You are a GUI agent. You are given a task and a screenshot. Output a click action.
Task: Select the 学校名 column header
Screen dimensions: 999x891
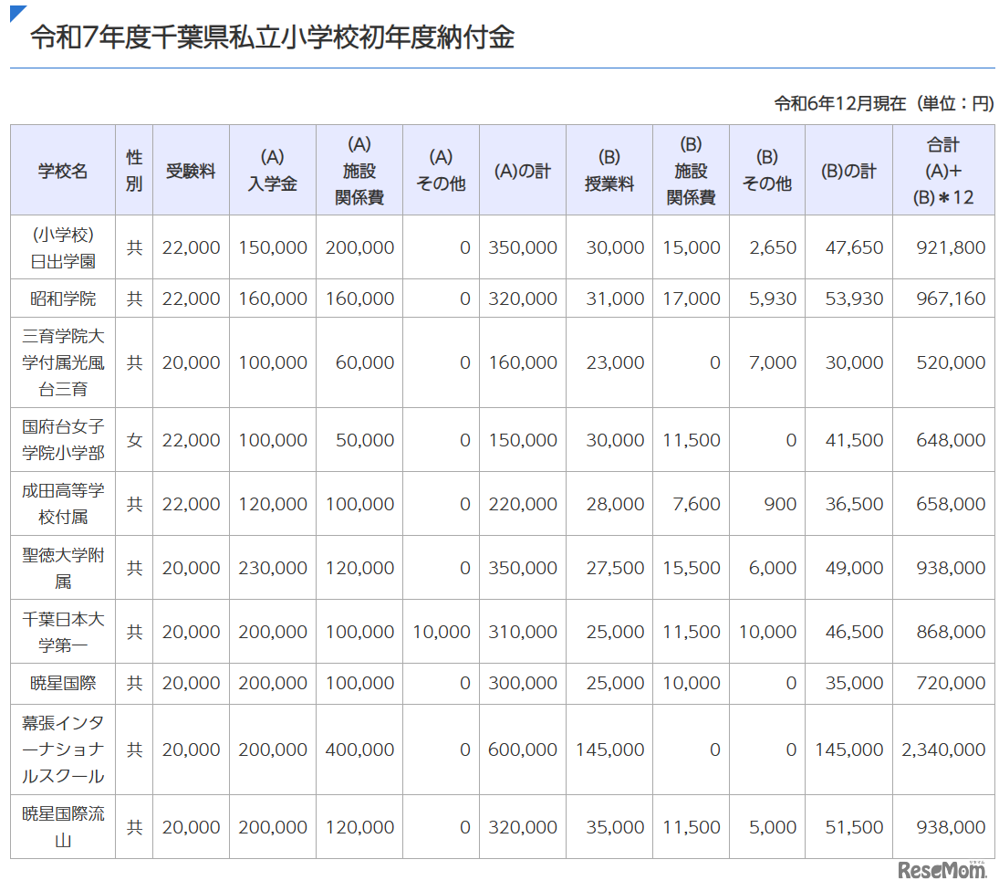click(x=61, y=170)
